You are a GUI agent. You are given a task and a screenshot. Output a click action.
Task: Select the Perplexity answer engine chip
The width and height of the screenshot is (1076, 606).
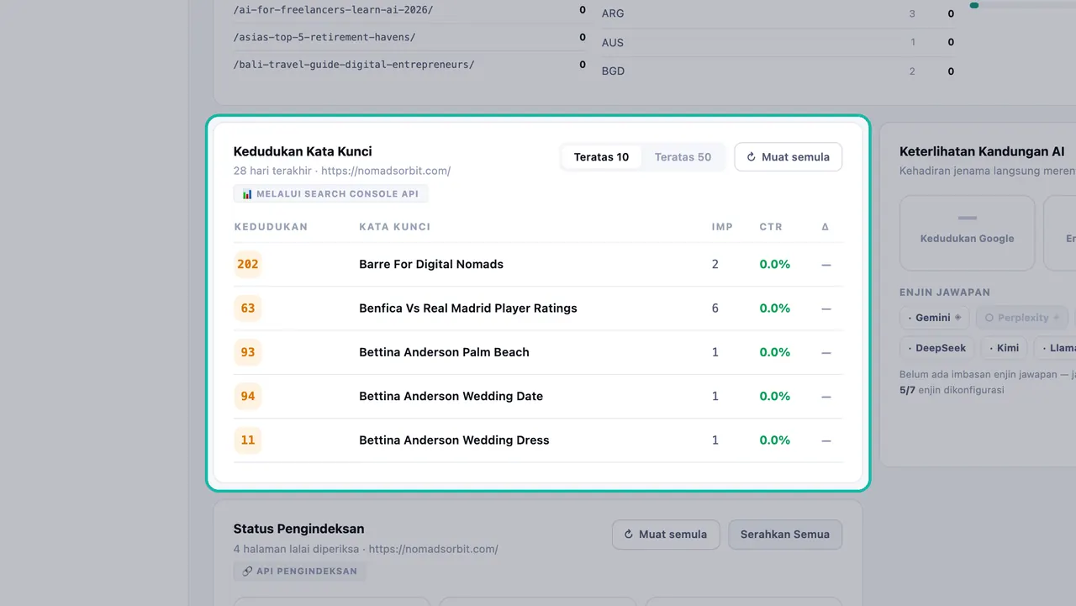click(1022, 318)
